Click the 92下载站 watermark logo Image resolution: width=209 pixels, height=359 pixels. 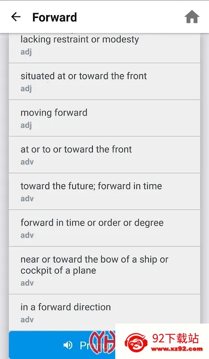point(162,341)
